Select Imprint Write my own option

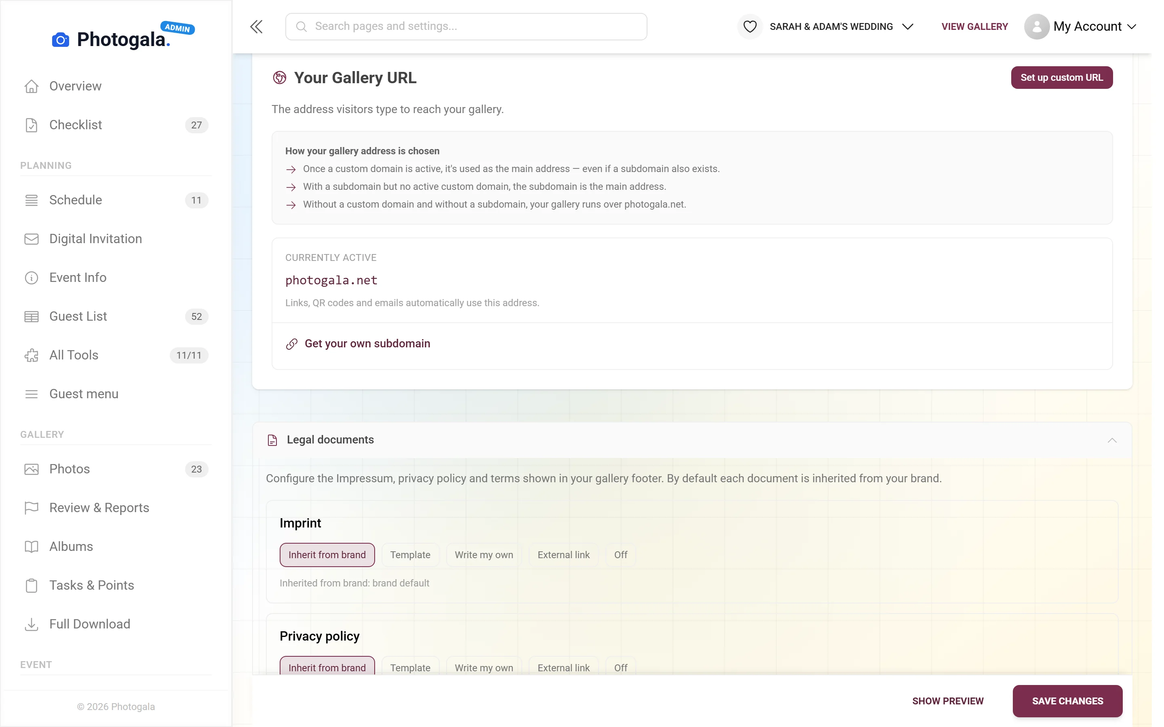click(x=484, y=555)
